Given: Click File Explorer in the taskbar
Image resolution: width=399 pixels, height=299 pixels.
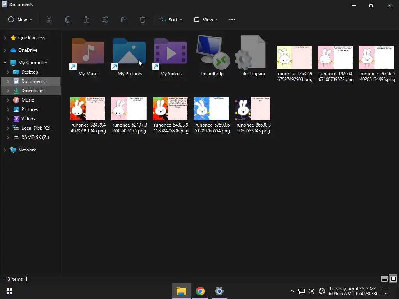Looking at the screenshot, I should [x=181, y=291].
